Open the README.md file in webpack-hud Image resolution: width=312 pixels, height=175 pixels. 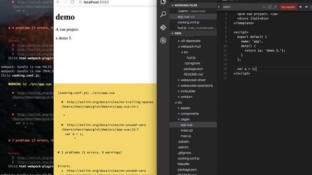pos(193,74)
